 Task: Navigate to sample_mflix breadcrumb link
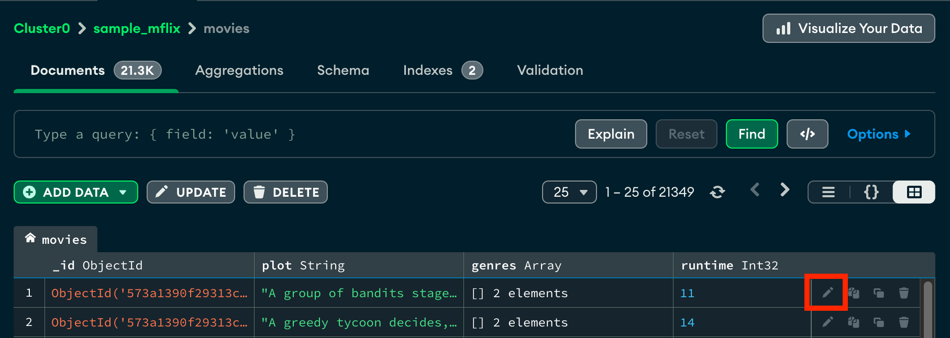137,28
